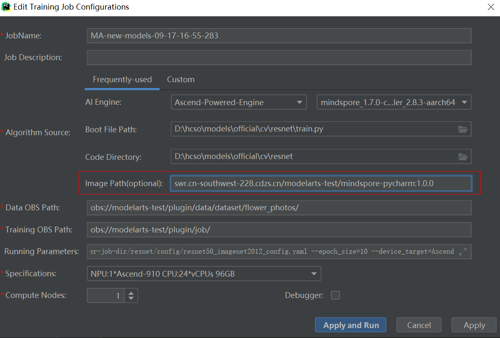This screenshot has width=500, height=338.
Task: Open the Specifications dropdown
Action: tap(204, 274)
